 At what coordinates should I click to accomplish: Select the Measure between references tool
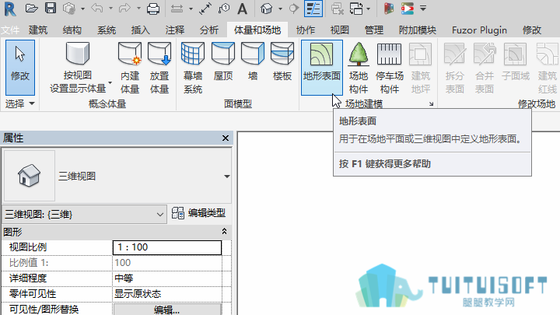177,9
